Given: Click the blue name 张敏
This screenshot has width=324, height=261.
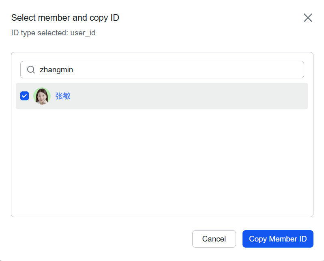Looking at the screenshot, I should point(63,96).
